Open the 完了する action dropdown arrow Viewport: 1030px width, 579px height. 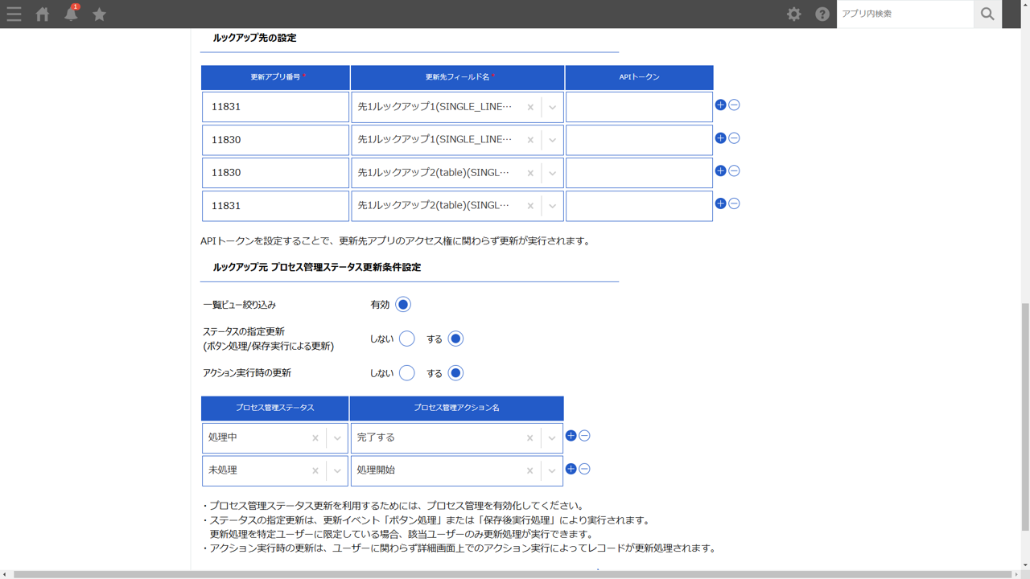click(x=551, y=438)
